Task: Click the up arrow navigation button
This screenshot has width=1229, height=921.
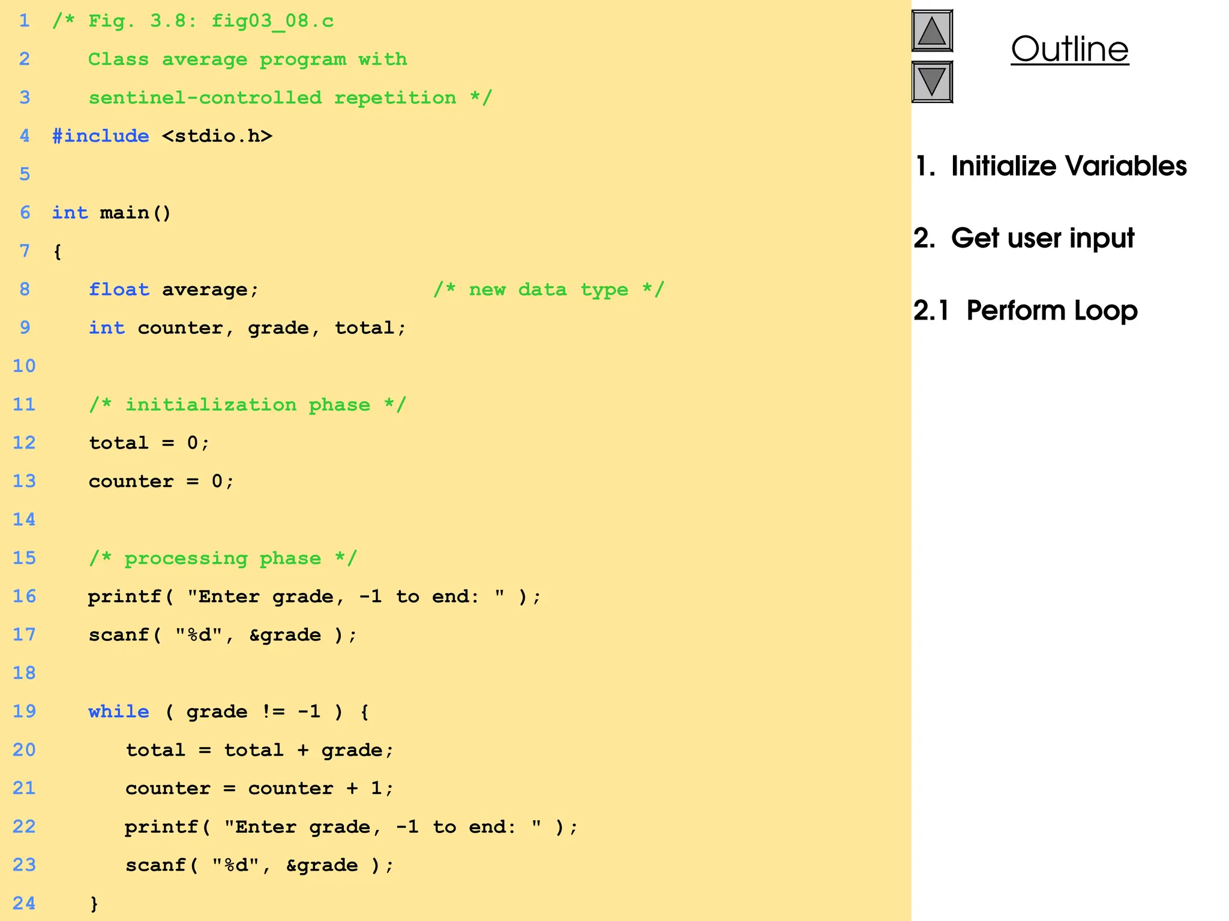Action: pos(932,31)
